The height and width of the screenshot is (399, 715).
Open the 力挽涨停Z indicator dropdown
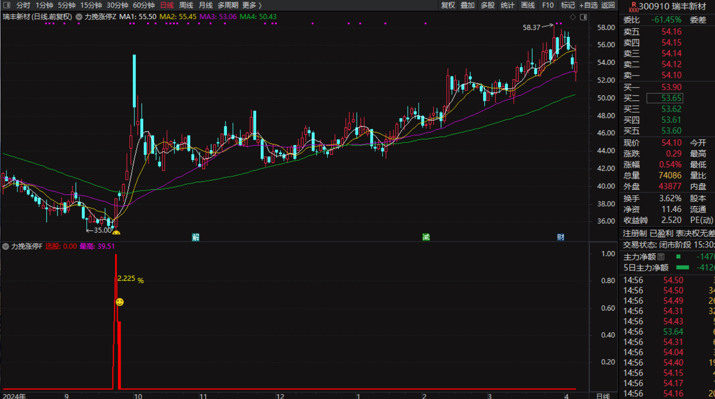coord(79,16)
